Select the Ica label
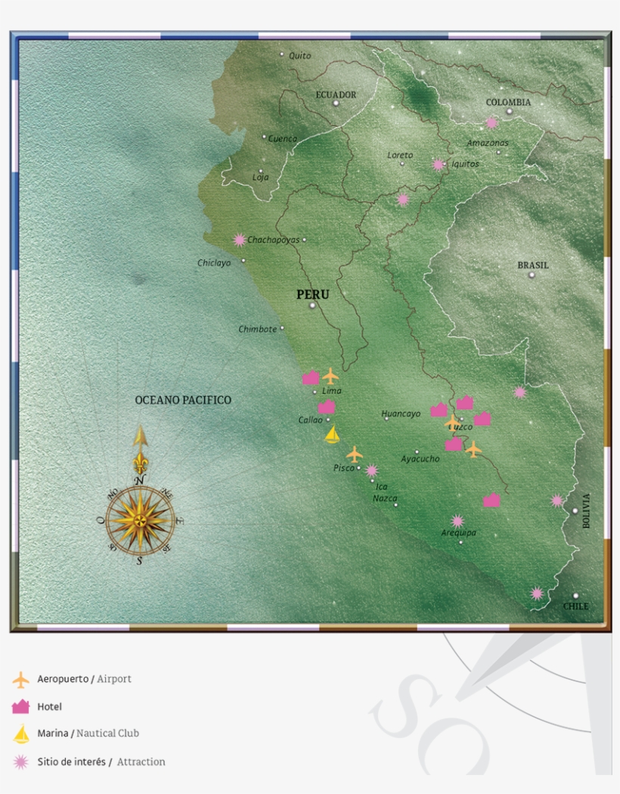The width and height of the screenshot is (620, 794). point(382,487)
